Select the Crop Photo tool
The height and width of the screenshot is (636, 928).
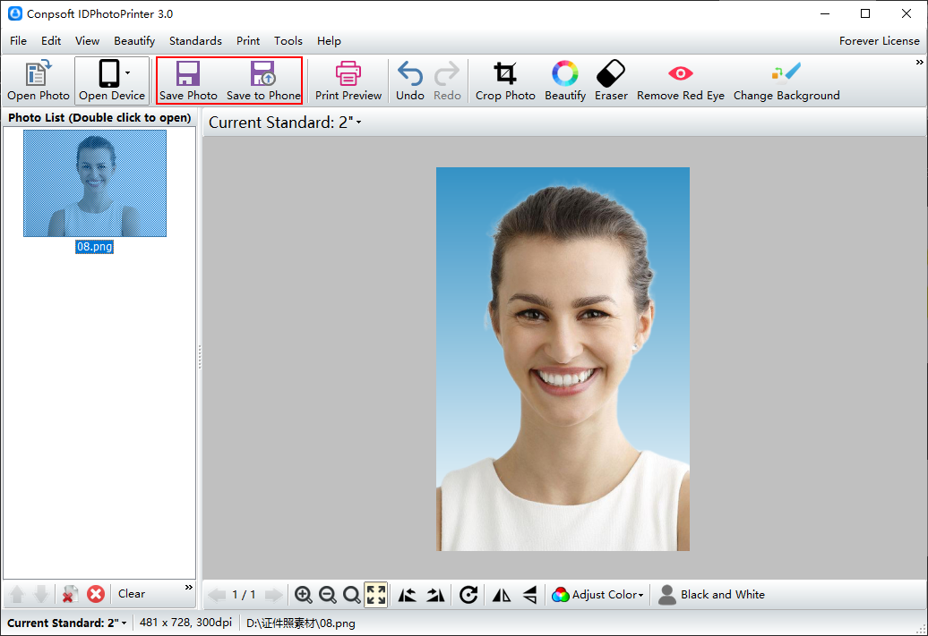click(x=505, y=81)
